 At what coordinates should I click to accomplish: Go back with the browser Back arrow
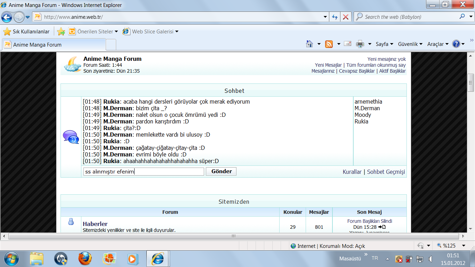7,17
